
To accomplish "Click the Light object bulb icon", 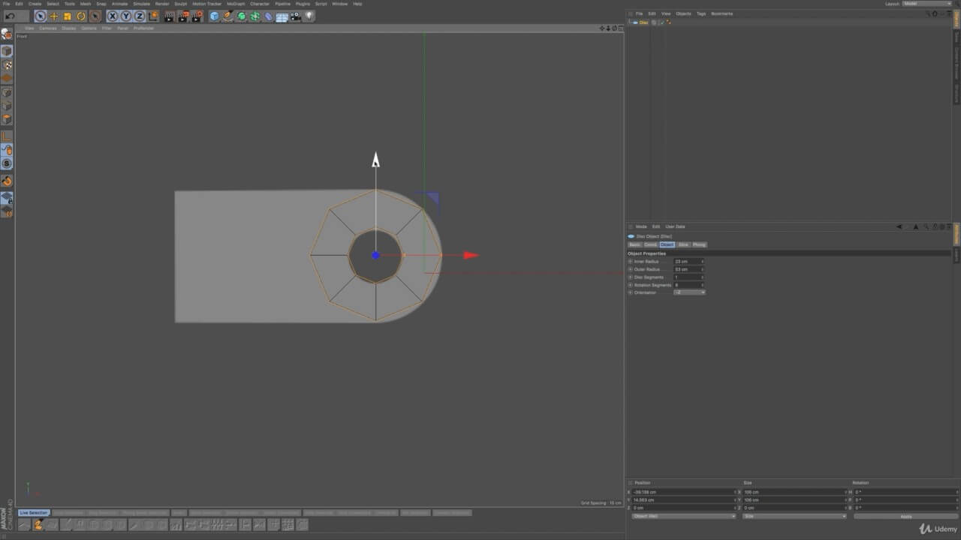I will coord(309,16).
